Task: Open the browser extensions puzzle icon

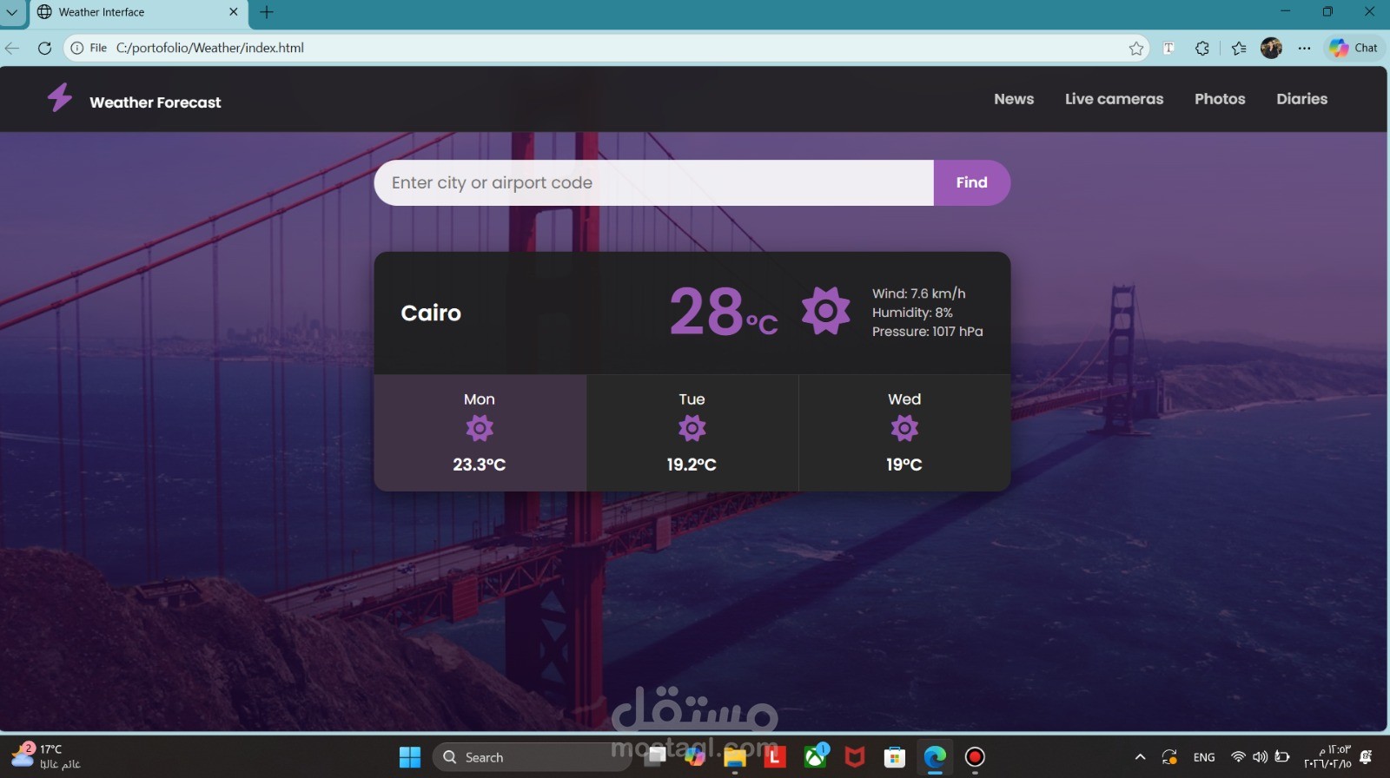Action: click(1202, 49)
